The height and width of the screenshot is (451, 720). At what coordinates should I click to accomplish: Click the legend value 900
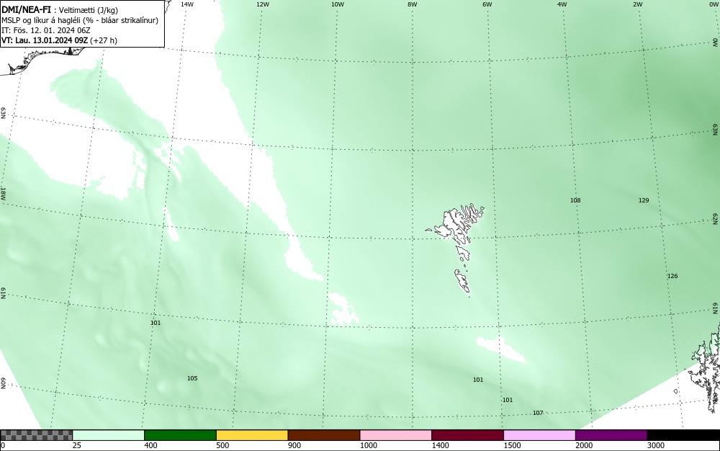coord(294,445)
